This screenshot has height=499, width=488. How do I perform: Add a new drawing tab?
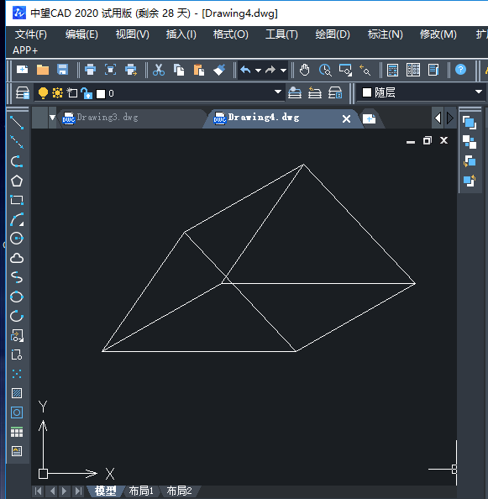tap(370, 119)
